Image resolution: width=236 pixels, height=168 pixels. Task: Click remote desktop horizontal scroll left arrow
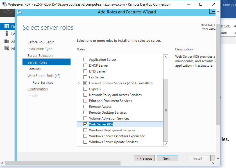click(2, 163)
